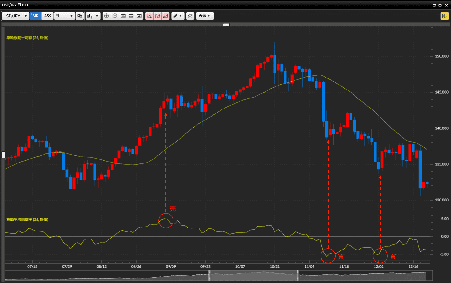Jump to latest bar arrow icon
The image size is (451, 283).
(139, 16)
